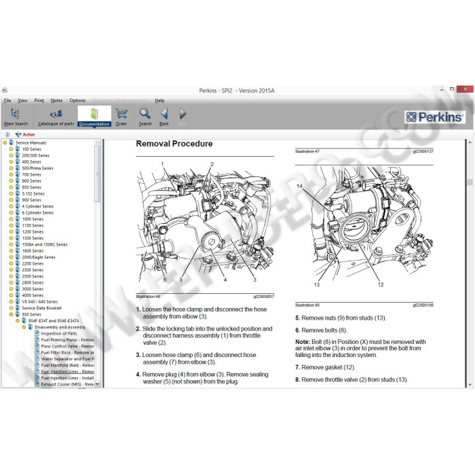This screenshot has width=475, height=475.
Task: Click the Exhaust Cooler (NRS) document icon
Action: point(37,384)
